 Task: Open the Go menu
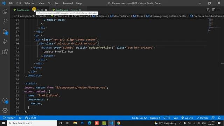point(49,3)
